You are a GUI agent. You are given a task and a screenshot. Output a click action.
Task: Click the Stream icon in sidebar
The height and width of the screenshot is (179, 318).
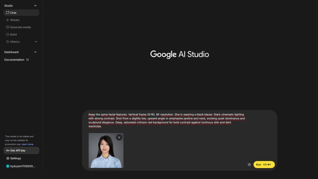tap(8, 20)
